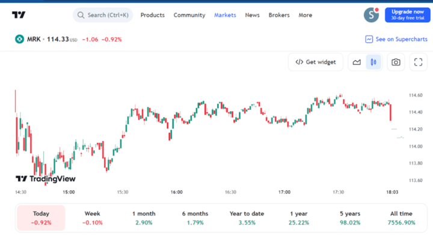Switch to candlestick chart view
The height and width of the screenshot is (248, 433).
[x=373, y=62]
